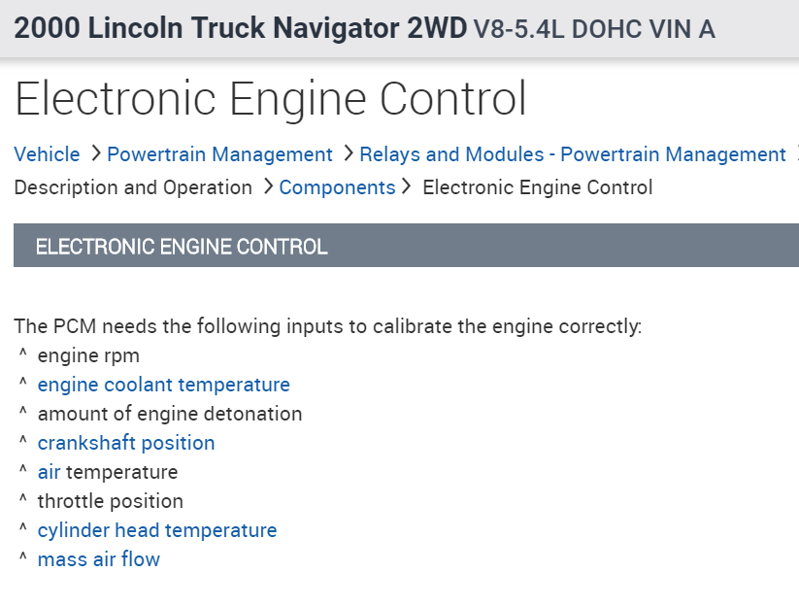Click the chevron right after Vehicle
Image resolution: width=799 pixels, height=606 pixels.
pyautogui.click(x=95, y=154)
